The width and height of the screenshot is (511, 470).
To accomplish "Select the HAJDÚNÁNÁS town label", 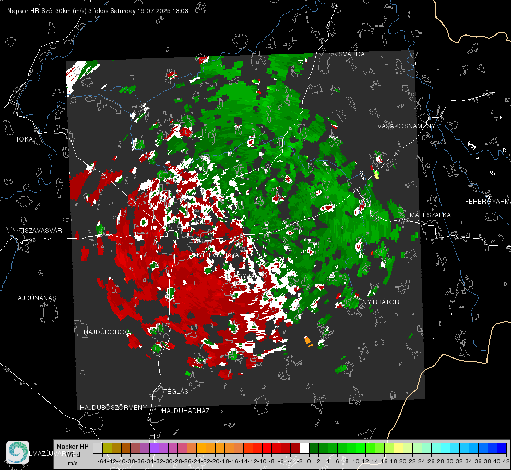I will click(34, 298).
